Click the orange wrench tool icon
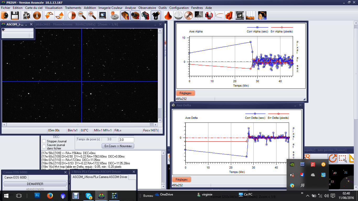The height and width of the screenshot is (201, 358). tap(188, 15)
